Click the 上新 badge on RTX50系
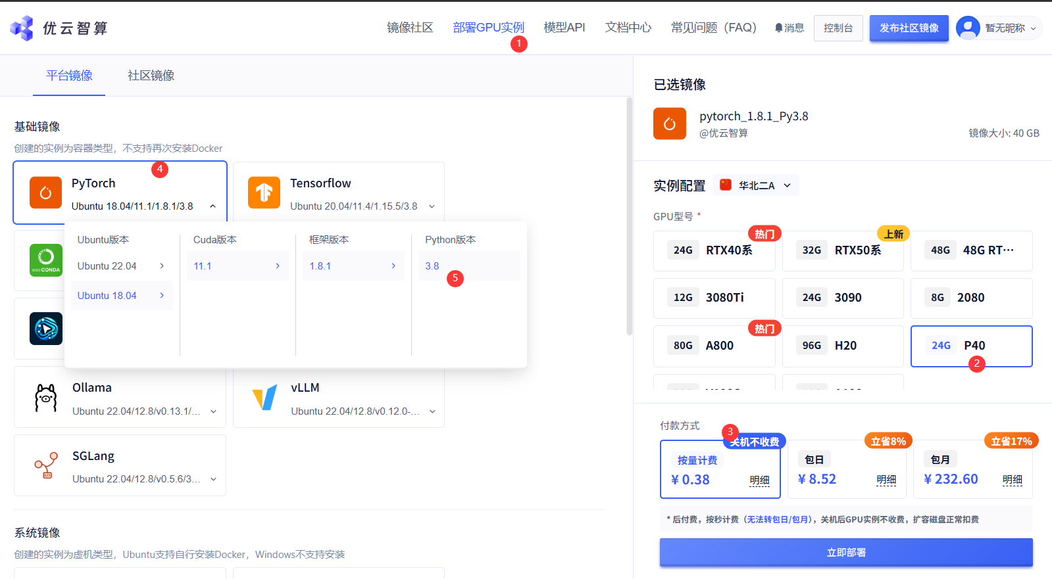The image size is (1052, 579). [893, 234]
